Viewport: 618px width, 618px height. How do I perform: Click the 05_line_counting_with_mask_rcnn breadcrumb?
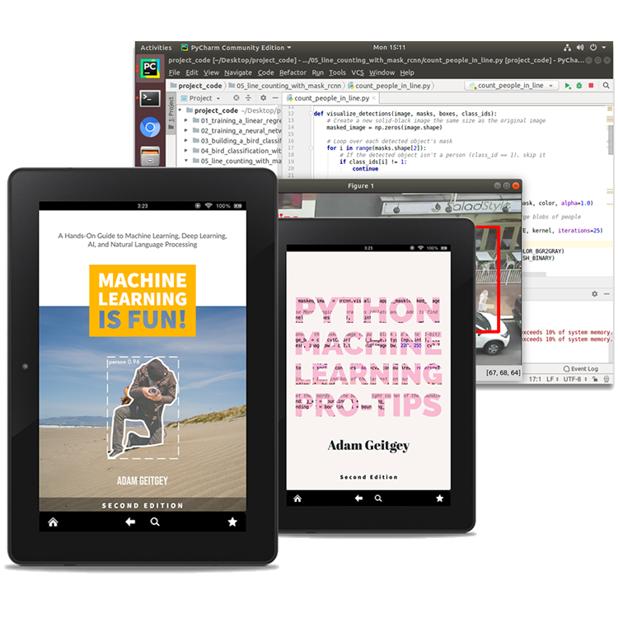285,86
